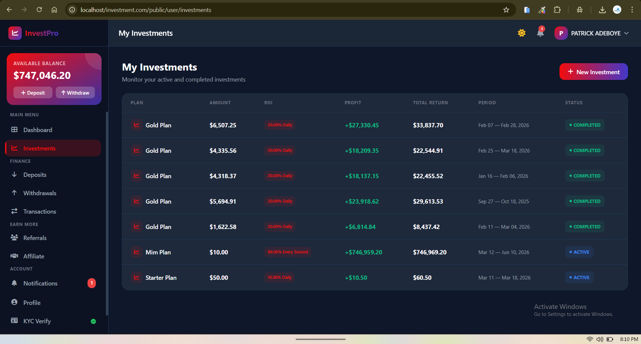Click the Profile person icon
The image size is (641, 344).
coord(14,302)
